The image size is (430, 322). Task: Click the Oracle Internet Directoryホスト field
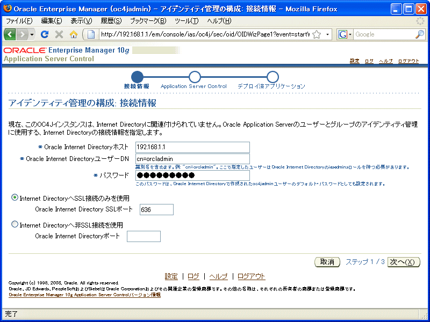(192, 147)
